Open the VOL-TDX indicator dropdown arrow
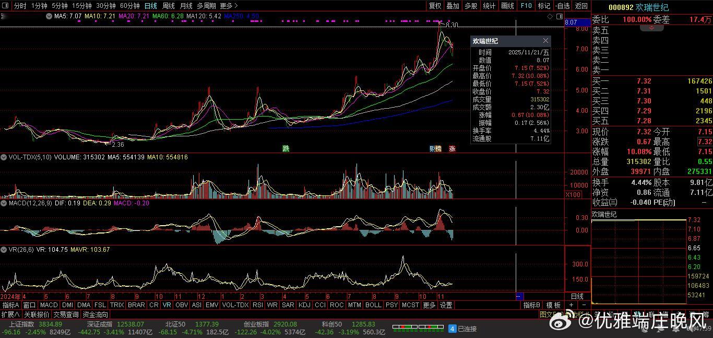713x338 pixels. coord(4,157)
